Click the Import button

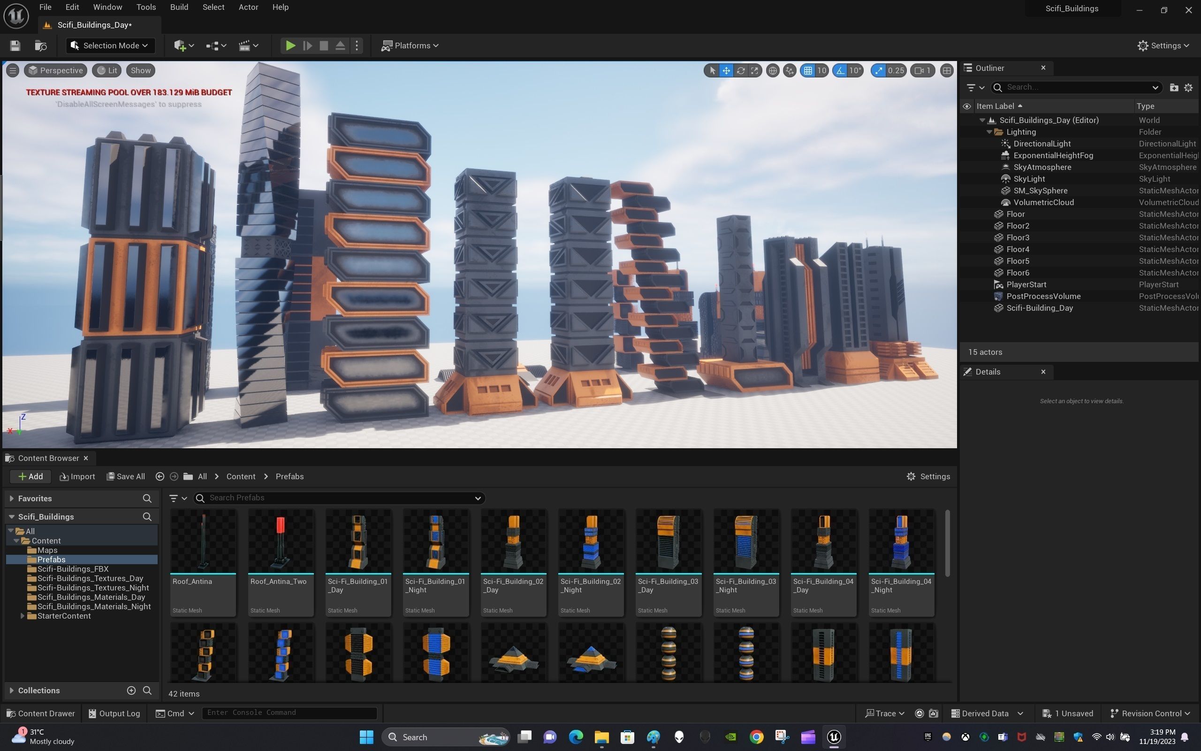tap(77, 476)
